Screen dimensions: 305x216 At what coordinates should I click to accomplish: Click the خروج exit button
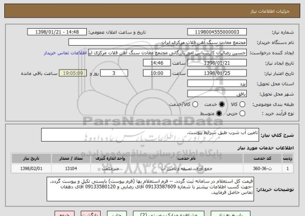(x=65, y=213)
